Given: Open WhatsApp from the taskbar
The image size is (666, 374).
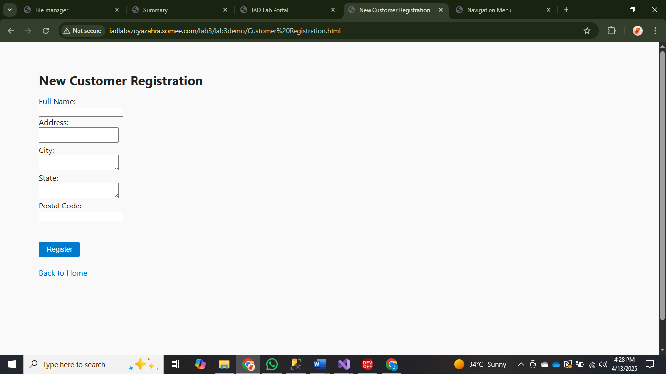Looking at the screenshot, I should tap(272, 364).
